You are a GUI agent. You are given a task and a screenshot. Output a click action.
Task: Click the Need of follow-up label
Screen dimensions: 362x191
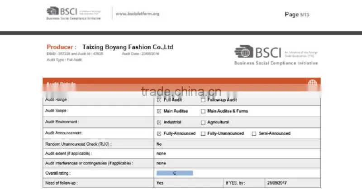(x=62, y=183)
